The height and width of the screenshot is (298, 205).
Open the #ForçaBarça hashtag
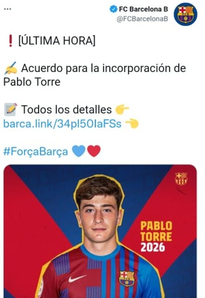(x=36, y=152)
